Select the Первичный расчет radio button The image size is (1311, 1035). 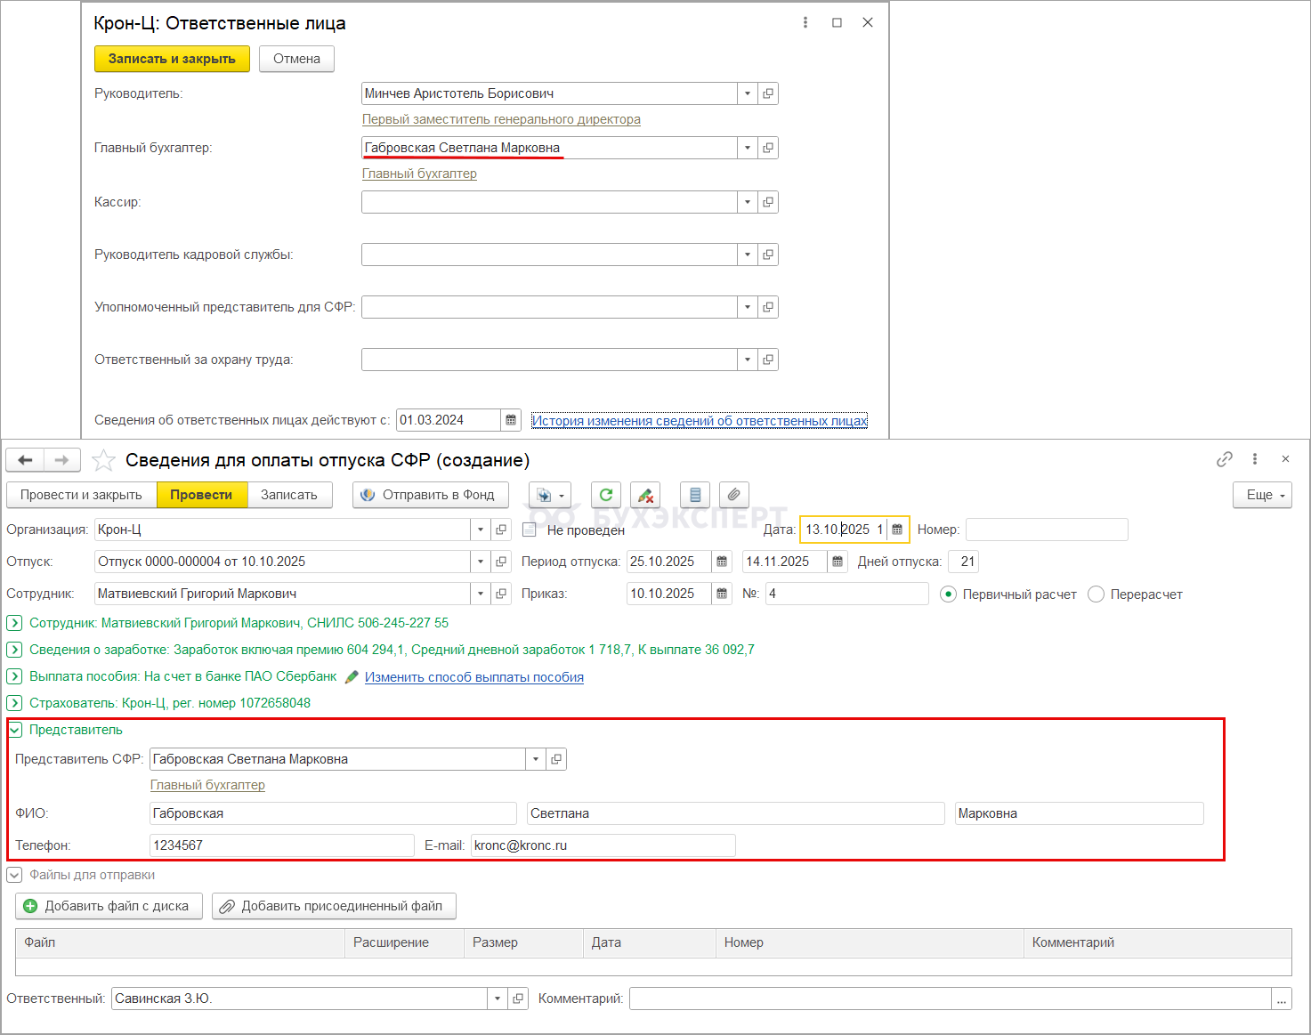(x=949, y=594)
